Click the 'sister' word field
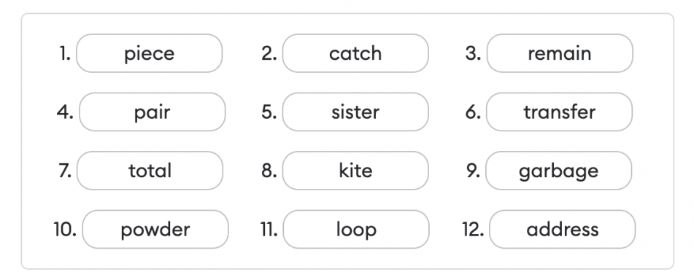This screenshot has width=694, height=280. (x=355, y=112)
